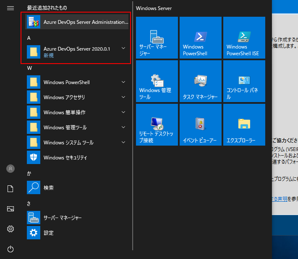The width and height of the screenshot is (298, 259).
Task: Expand the Windows 管理ツール list chevron
Action: coord(123,127)
